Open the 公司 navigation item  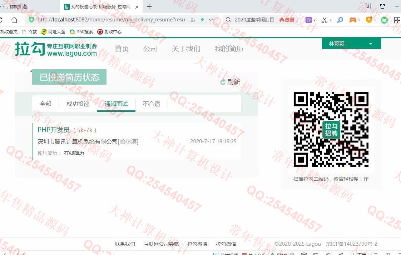click(x=150, y=49)
